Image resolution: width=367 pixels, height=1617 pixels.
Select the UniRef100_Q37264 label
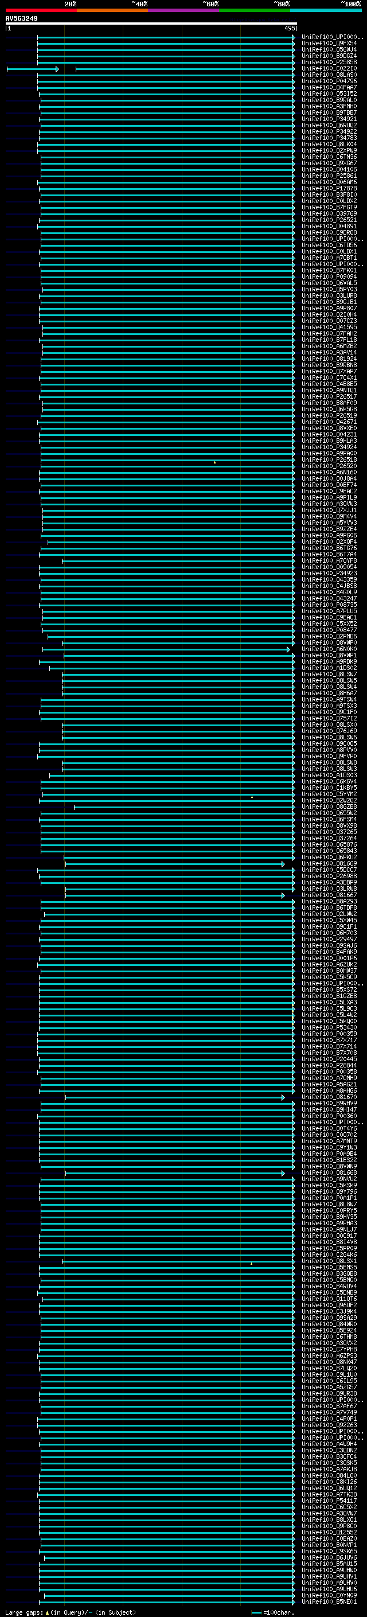[x=329, y=838]
